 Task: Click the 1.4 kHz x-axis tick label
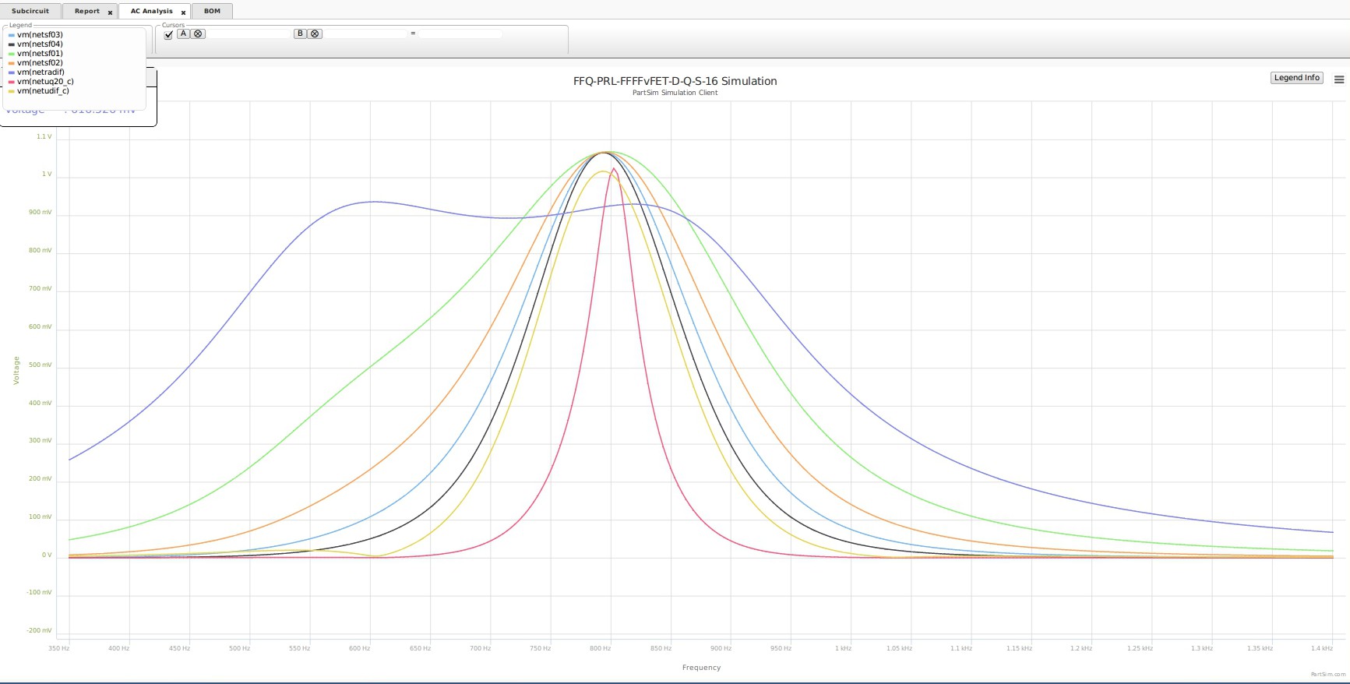tap(1321, 648)
